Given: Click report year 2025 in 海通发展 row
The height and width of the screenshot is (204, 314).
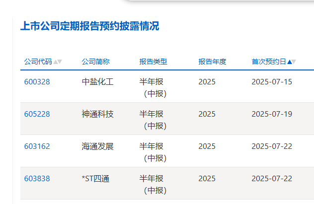Looking at the screenshot, I should point(207,146).
